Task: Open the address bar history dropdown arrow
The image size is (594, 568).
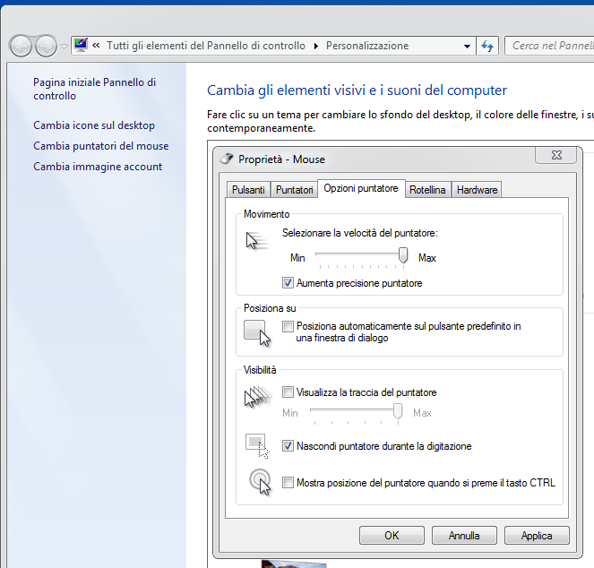Action: 468,46
